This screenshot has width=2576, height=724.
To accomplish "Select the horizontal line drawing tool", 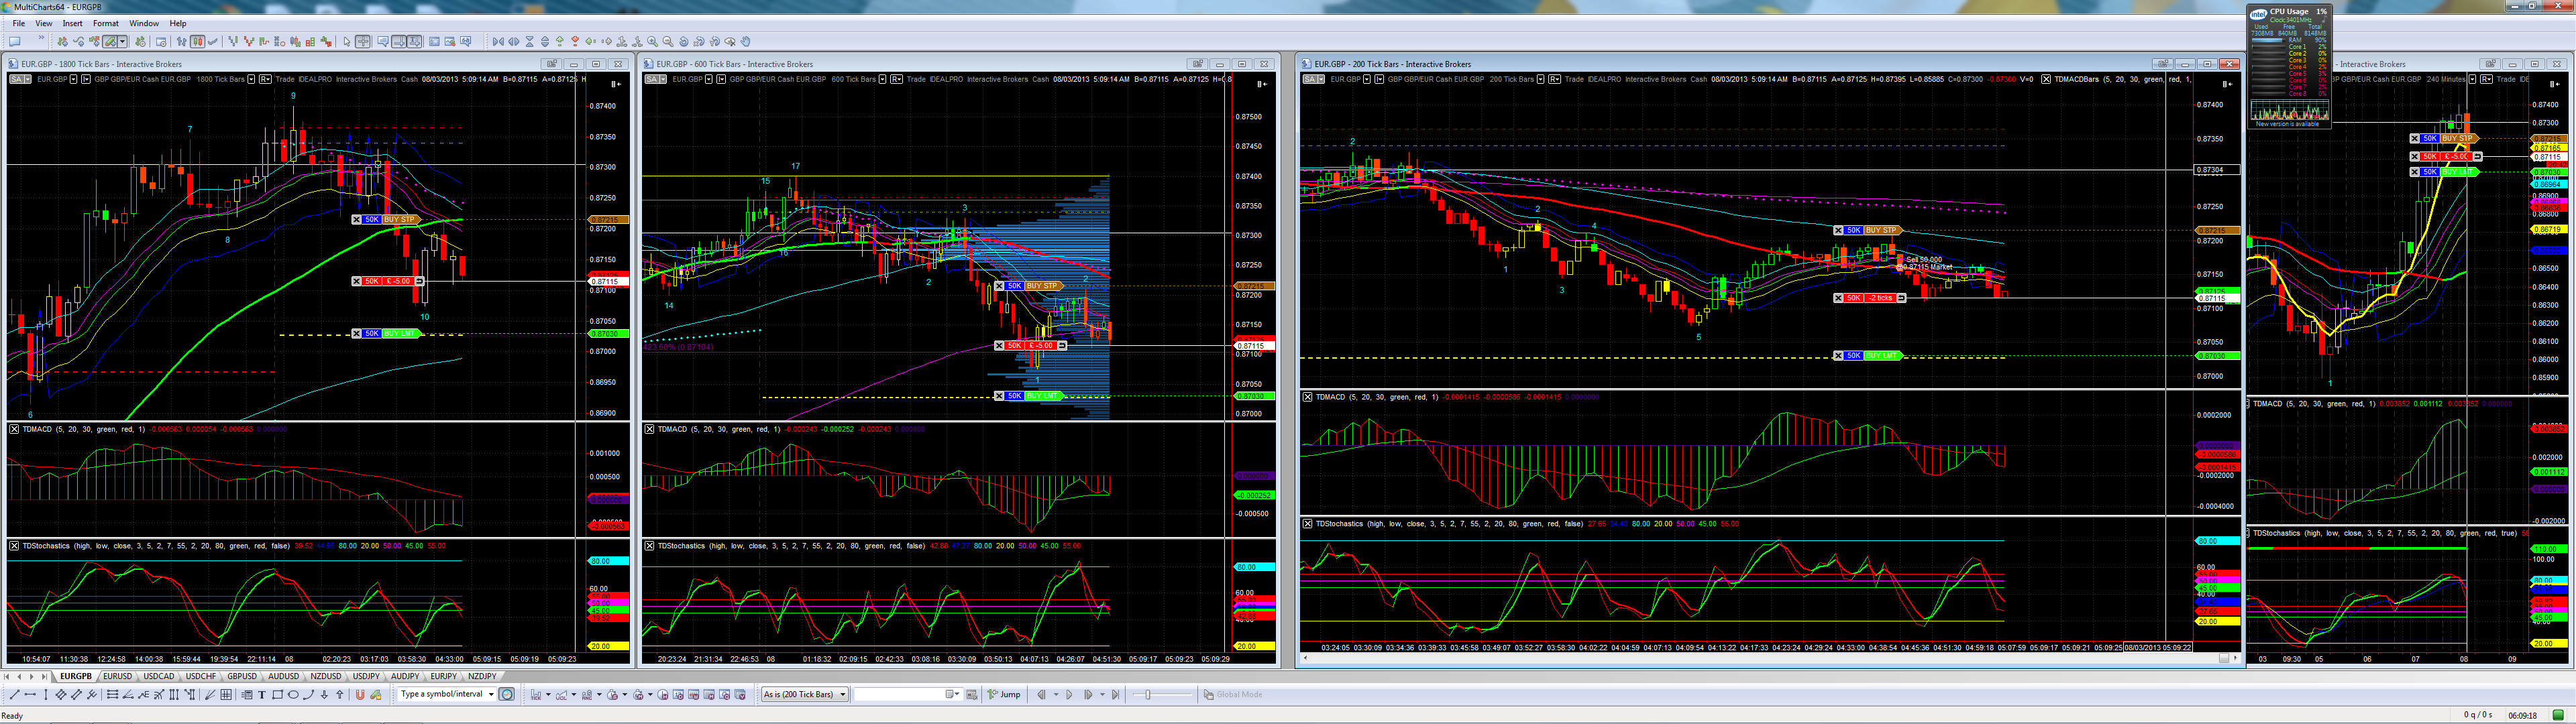I will tap(30, 694).
